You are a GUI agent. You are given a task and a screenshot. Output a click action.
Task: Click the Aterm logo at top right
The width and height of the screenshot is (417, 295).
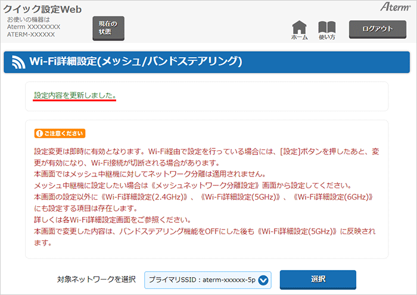(x=394, y=7)
